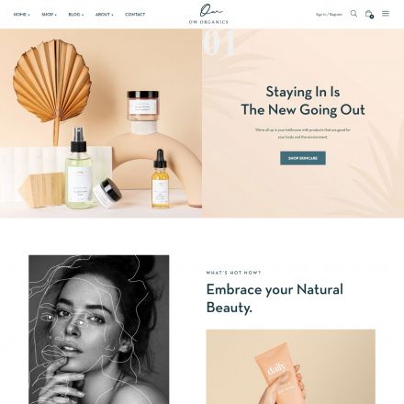The width and height of the screenshot is (404, 404).
Task: Expand the Home dropdown menu
Action: coord(21,15)
